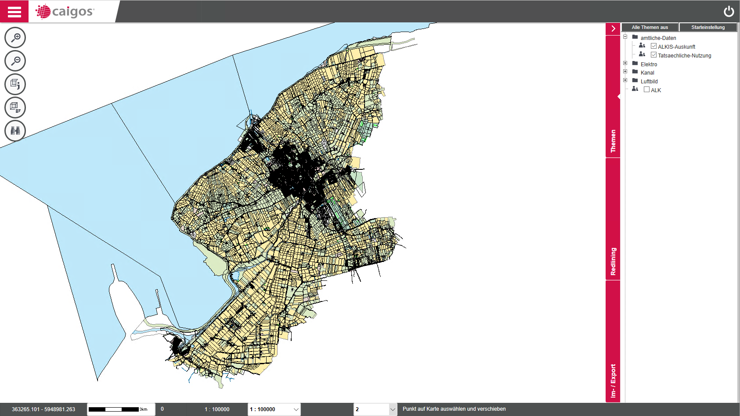Image resolution: width=740 pixels, height=416 pixels.
Task: Switch to the Im-/Export tab
Action: 613,380
